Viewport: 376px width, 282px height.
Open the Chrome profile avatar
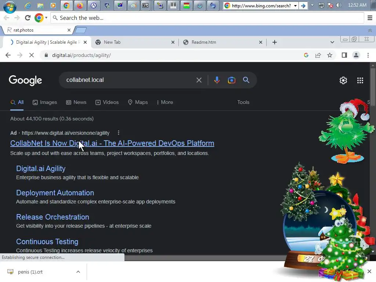pos(356,55)
